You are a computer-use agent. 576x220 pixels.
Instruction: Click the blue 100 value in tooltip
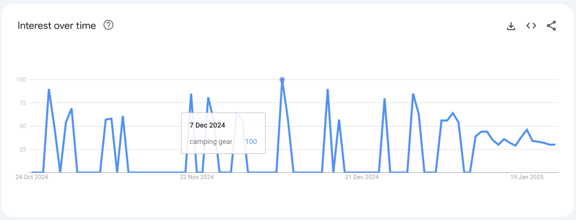(x=251, y=141)
